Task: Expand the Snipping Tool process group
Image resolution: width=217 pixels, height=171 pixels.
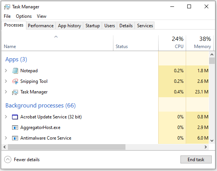Action: (6, 81)
